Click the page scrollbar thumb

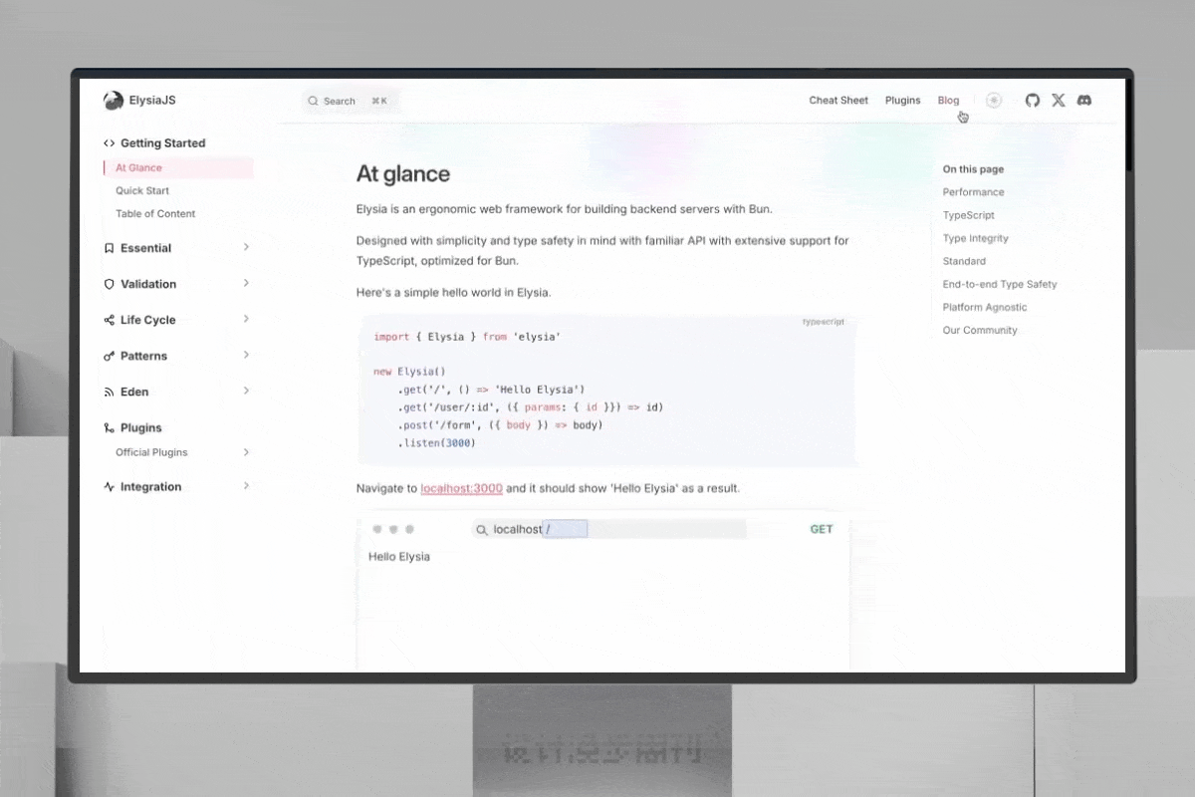pyautogui.click(x=1129, y=125)
